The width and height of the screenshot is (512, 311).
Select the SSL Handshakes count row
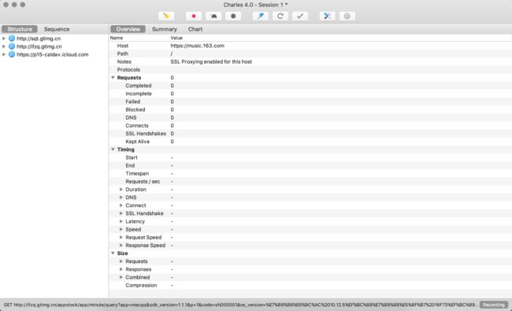coord(310,134)
